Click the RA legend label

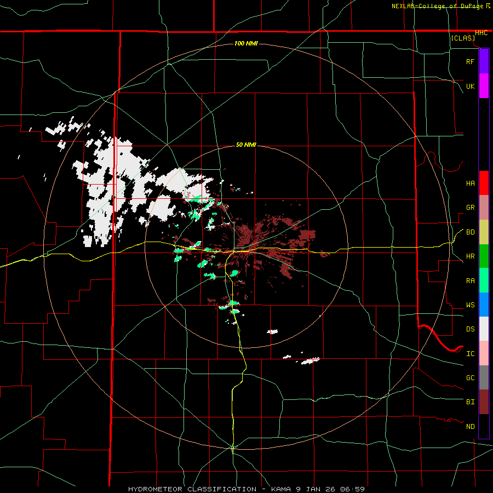tap(470, 281)
